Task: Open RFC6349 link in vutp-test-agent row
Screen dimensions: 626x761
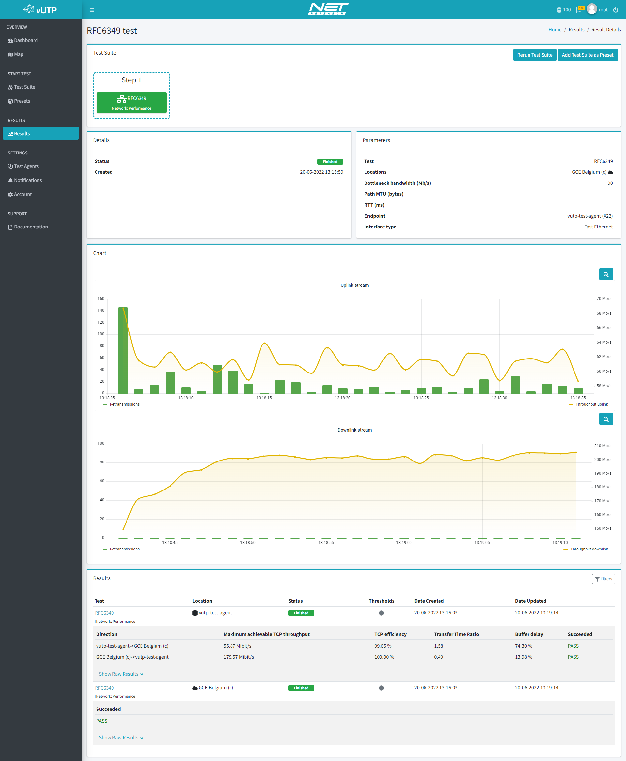Action: [x=104, y=613]
